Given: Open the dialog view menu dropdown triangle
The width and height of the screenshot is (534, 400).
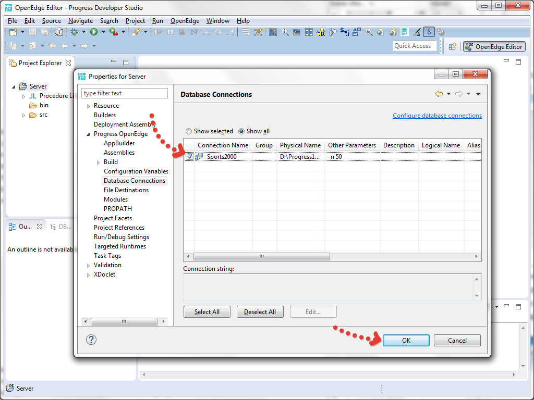Looking at the screenshot, I should pyautogui.click(x=478, y=94).
